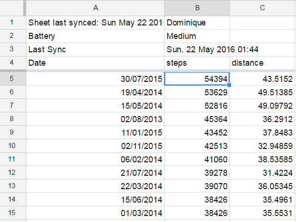Click the select-all corner box
296x222 pixels.
12,7
